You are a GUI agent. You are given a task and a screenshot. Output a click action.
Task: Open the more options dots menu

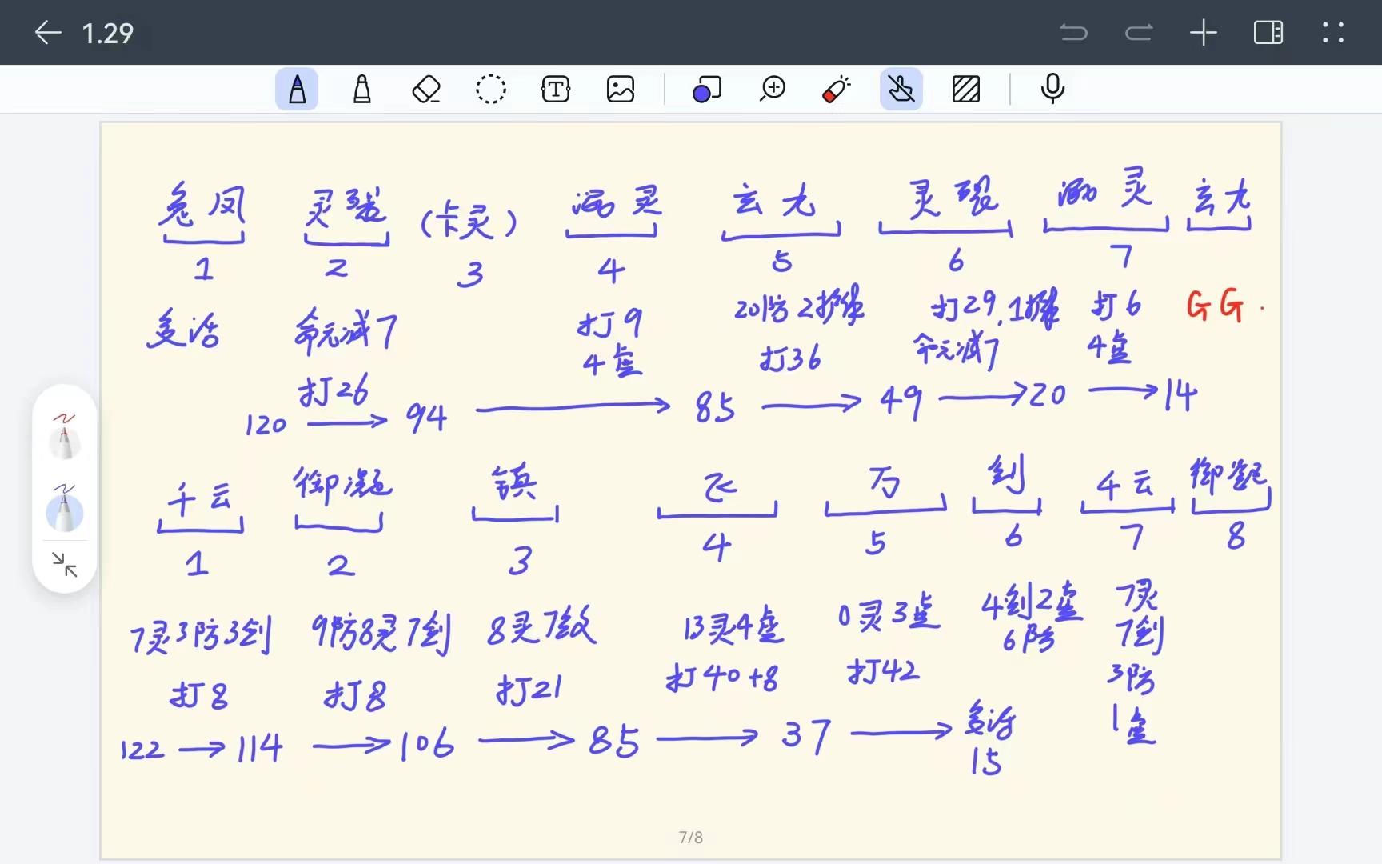coord(1333,33)
